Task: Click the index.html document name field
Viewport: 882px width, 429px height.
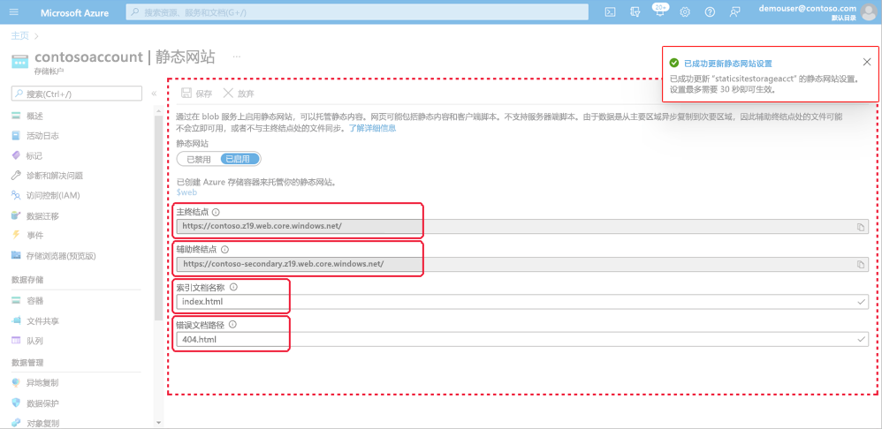Action: (x=522, y=302)
